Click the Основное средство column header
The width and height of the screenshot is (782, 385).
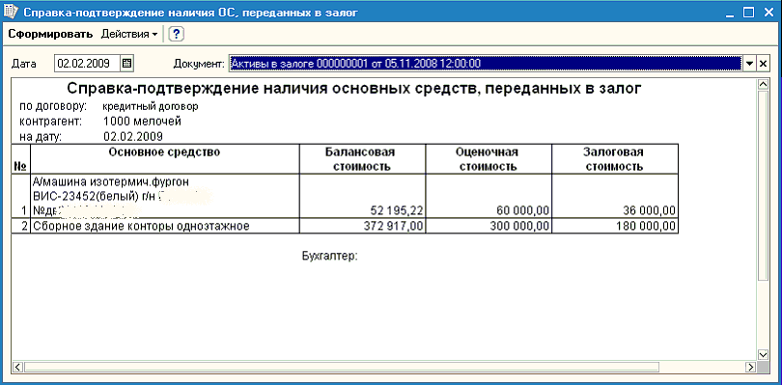pos(165,159)
